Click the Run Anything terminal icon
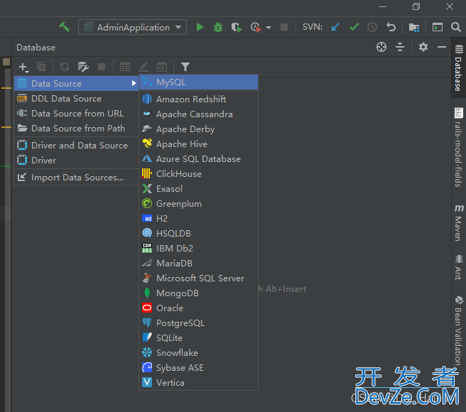 tap(437, 27)
